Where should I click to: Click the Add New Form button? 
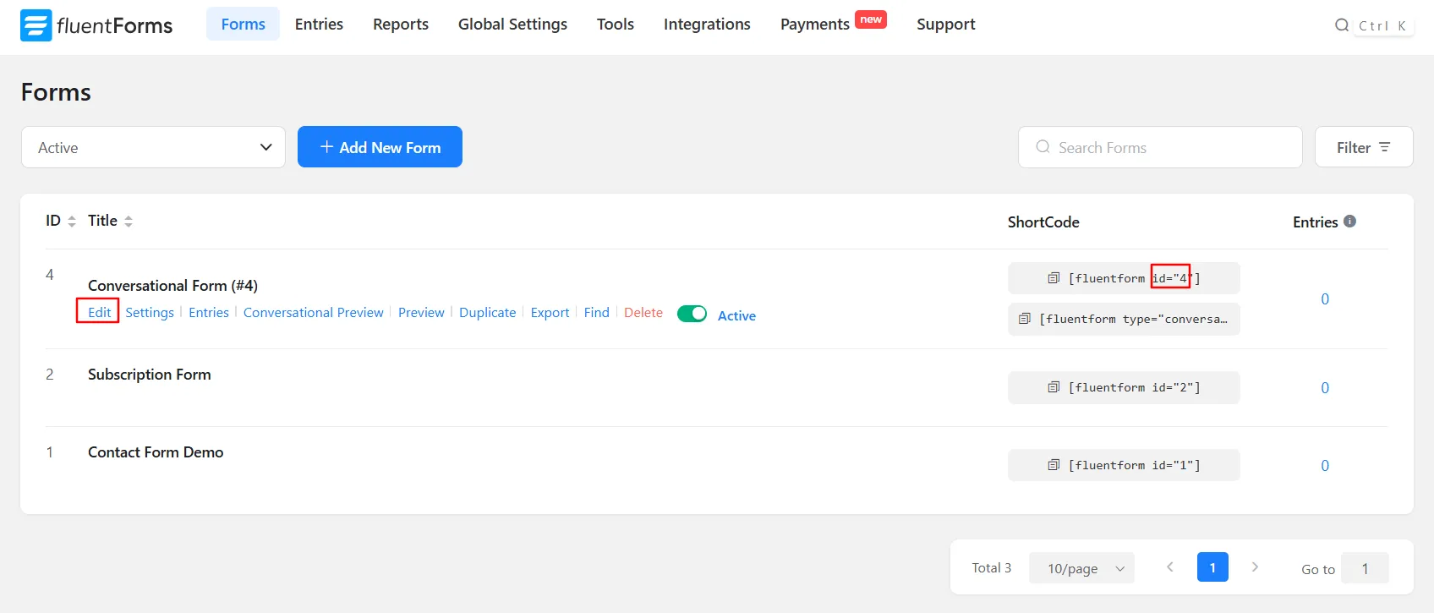pos(380,147)
